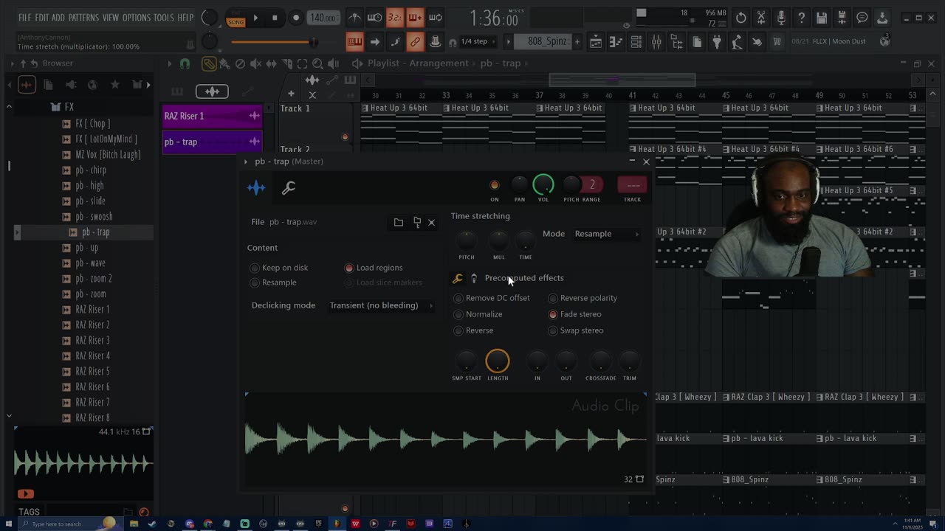
Task: Toggle Load regions option
Action: pyautogui.click(x=373, y=268)
